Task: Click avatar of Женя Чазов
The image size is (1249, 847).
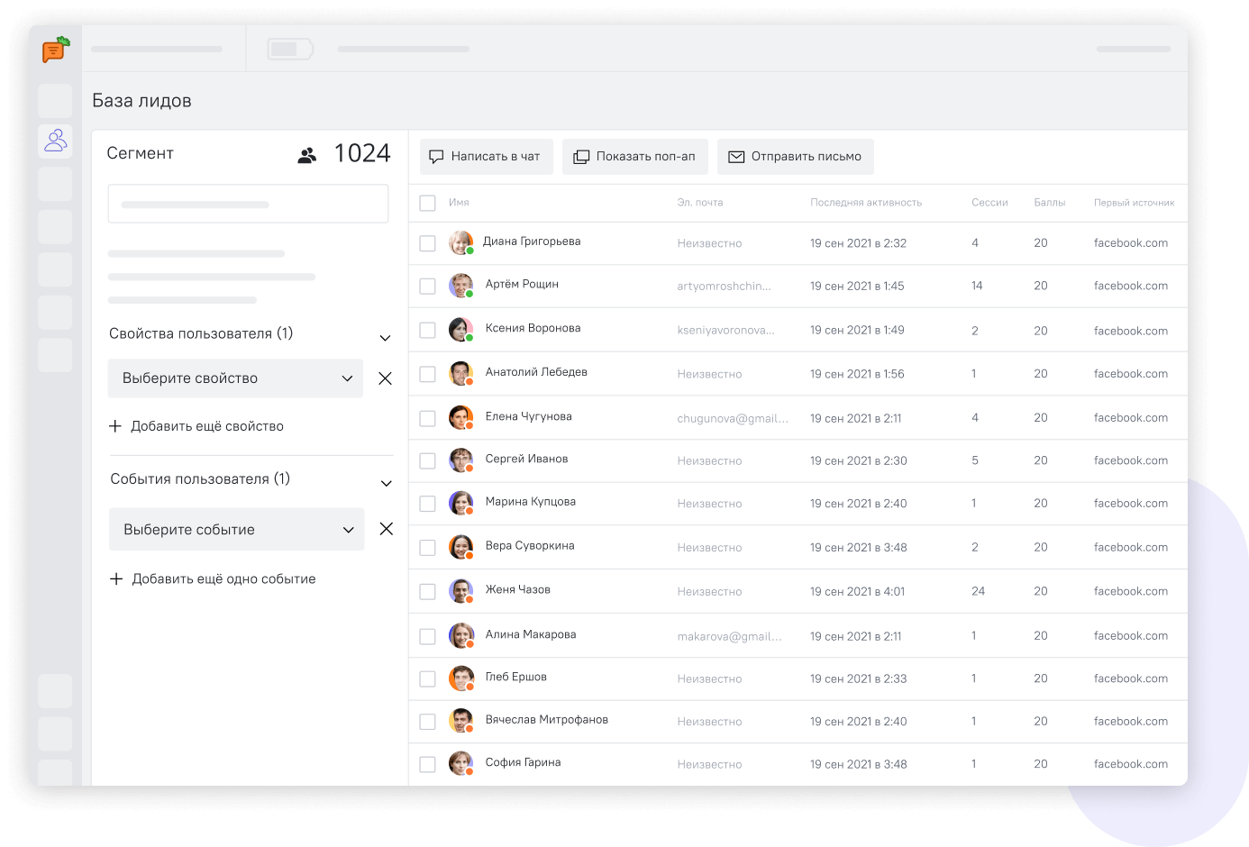Action: (461, 591)
